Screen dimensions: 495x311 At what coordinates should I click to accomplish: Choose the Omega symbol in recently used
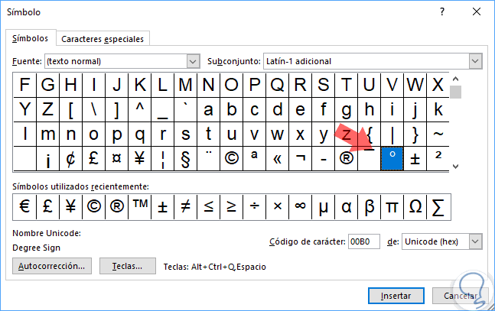pyautogui.click(x=415, y=206)
